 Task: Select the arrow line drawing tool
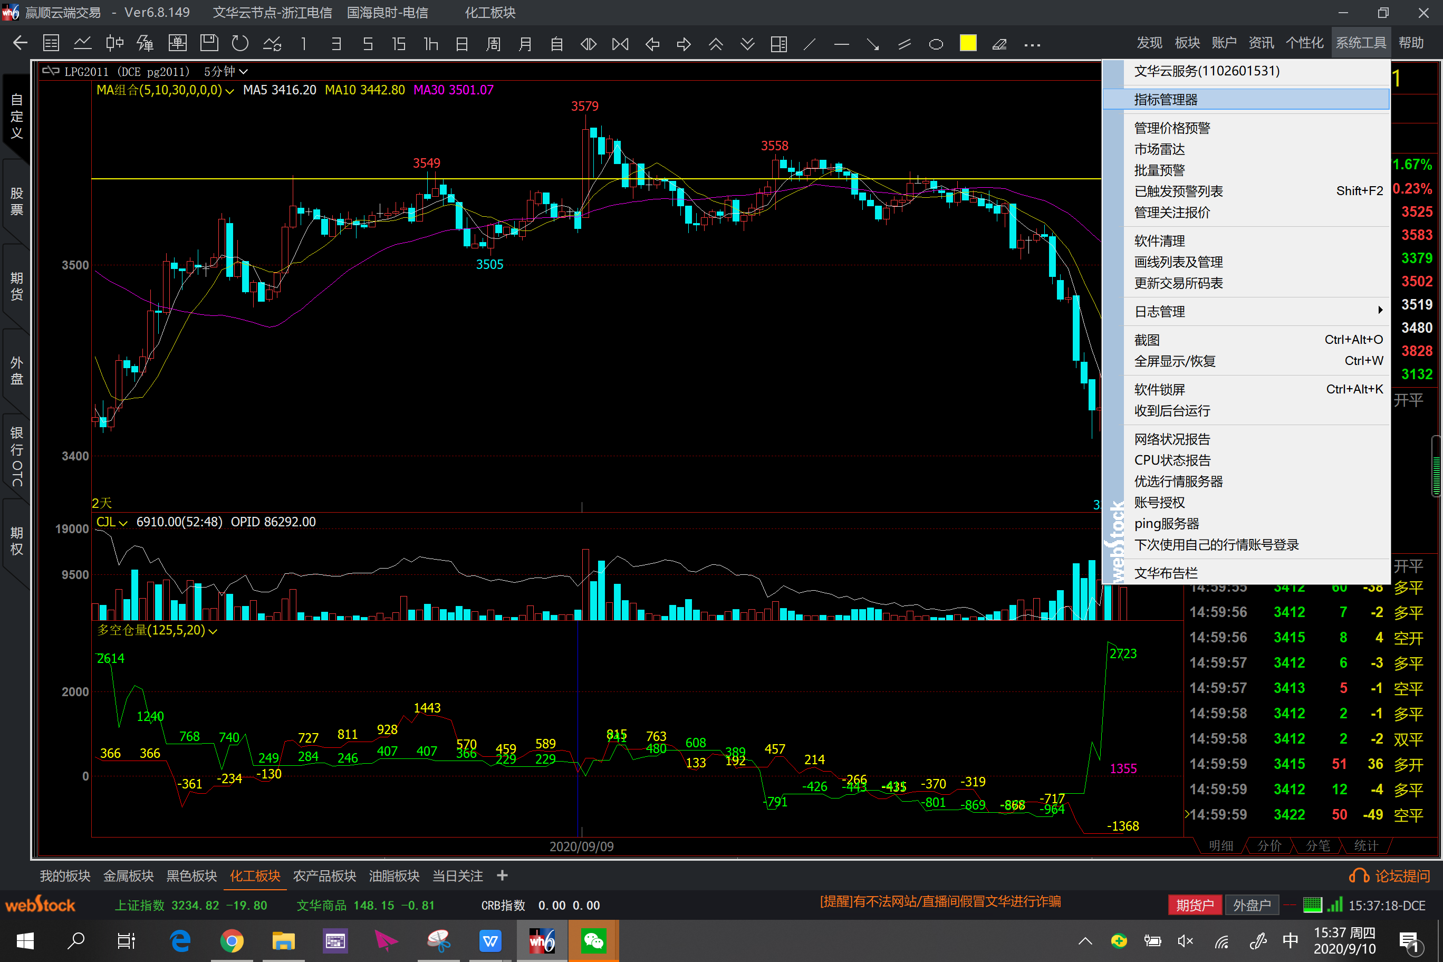click(x=873, y=44)
